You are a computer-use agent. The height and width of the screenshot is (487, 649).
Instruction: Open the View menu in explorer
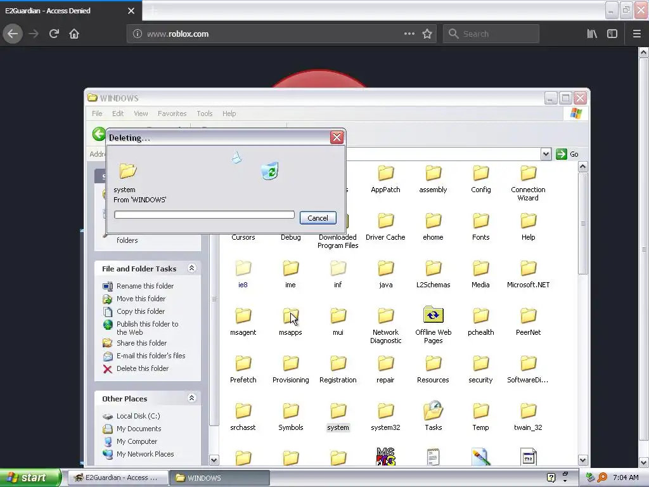pos(141,114)
